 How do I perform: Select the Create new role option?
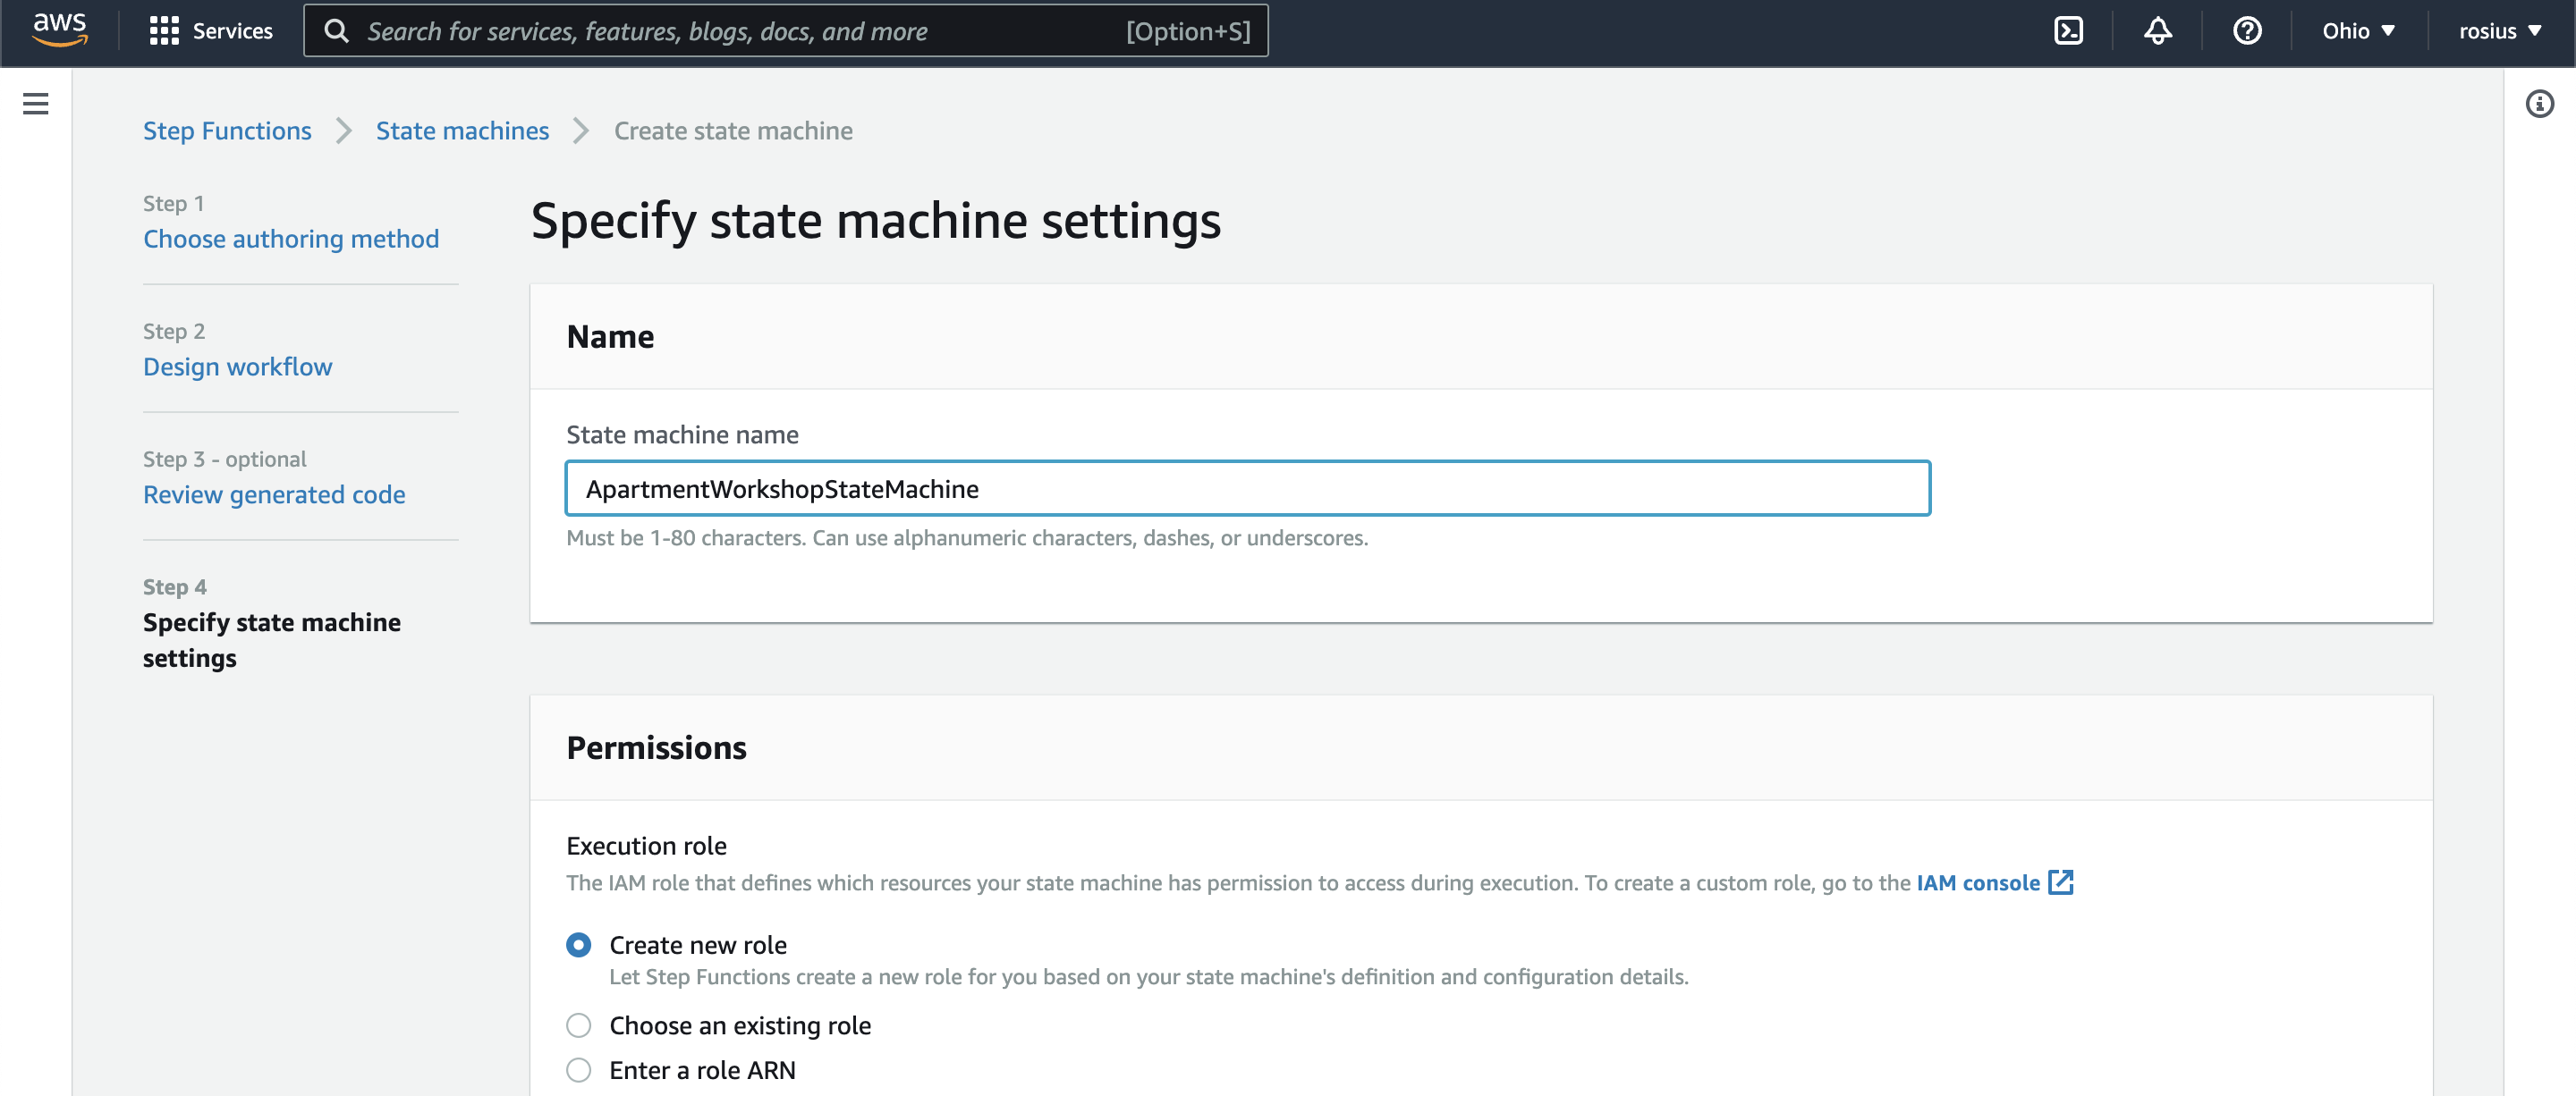click(578, 944)
